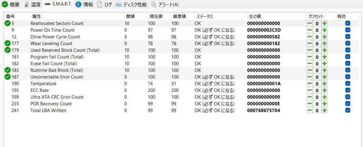Toggle 有効 checkbox for Total LBA Written

click(348, 110)
